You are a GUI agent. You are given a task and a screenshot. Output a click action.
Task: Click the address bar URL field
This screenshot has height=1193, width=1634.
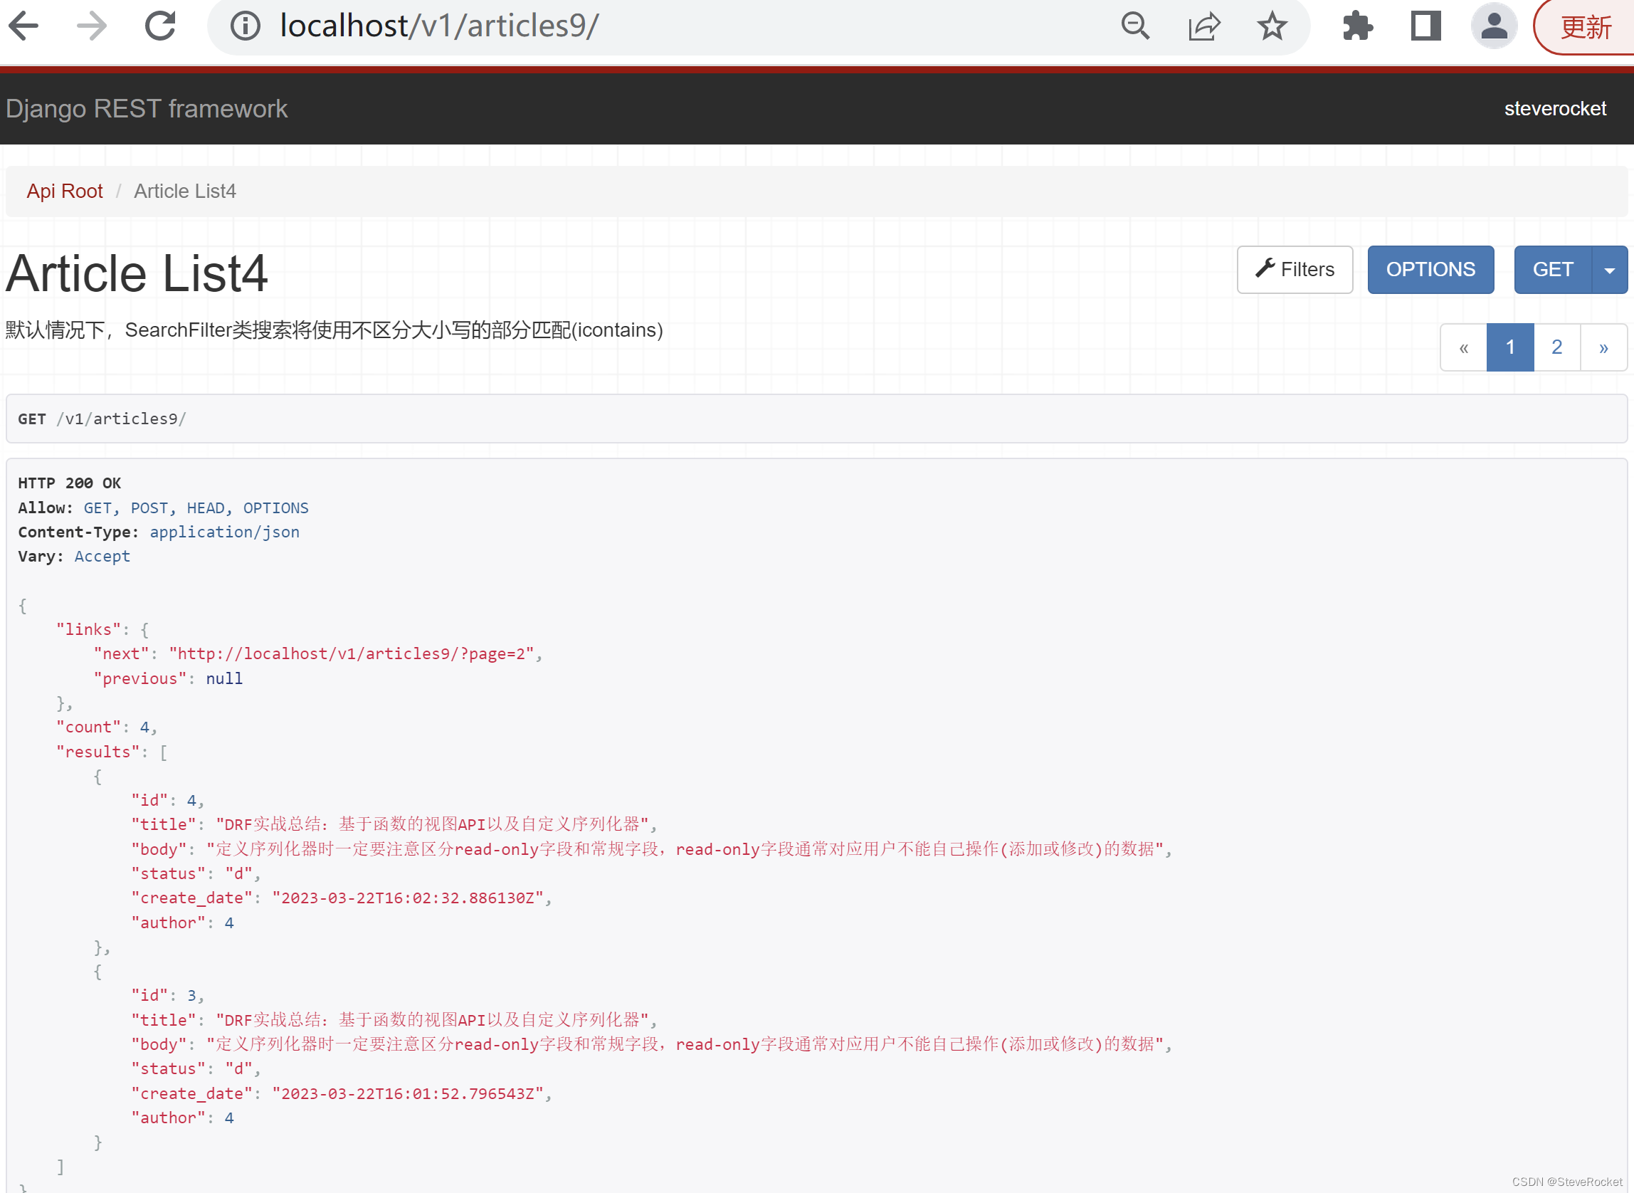pos(650,27)
